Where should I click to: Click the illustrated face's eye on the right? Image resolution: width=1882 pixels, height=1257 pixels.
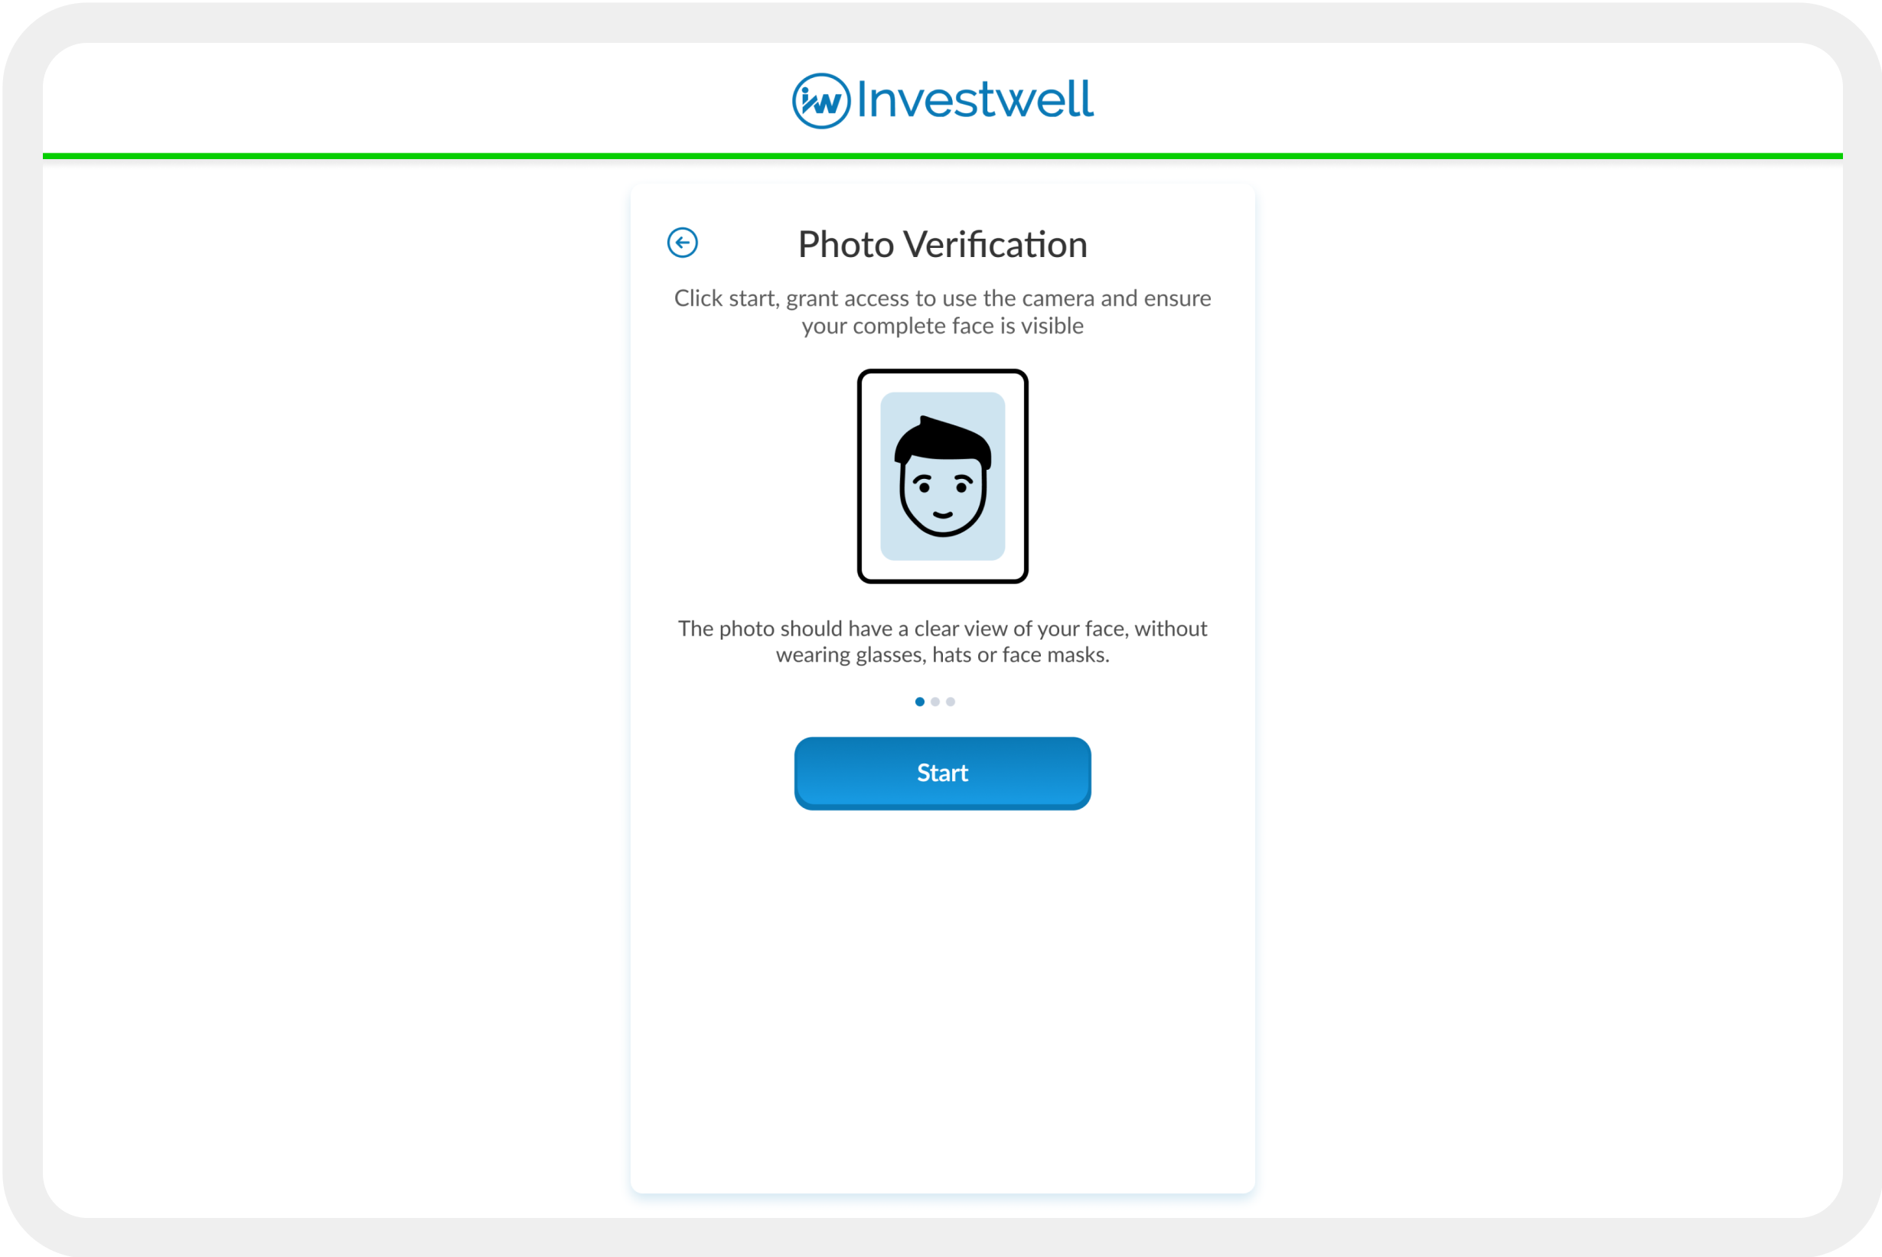pyautogui.click(x=961, y=487)
